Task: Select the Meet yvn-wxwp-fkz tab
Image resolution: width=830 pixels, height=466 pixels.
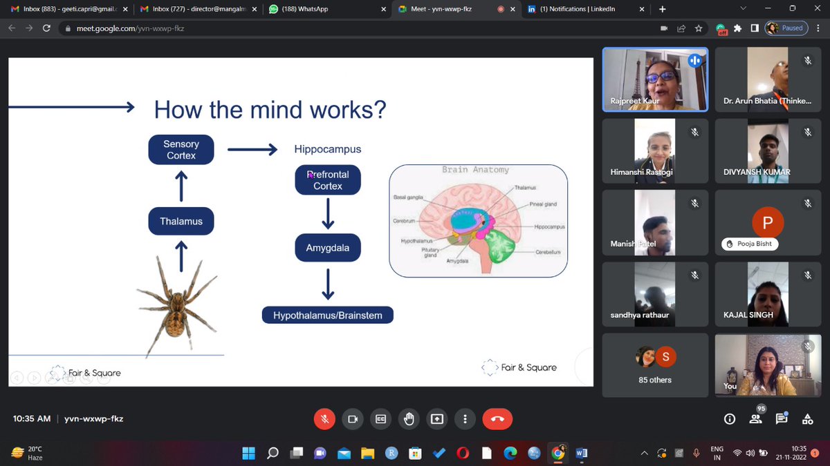Action: (x=456, y=10)
